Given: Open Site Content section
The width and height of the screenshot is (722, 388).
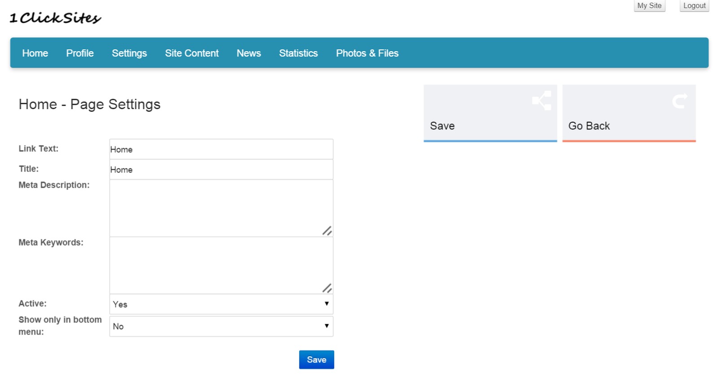Looking at the screenshot, I should click(192, 53).
